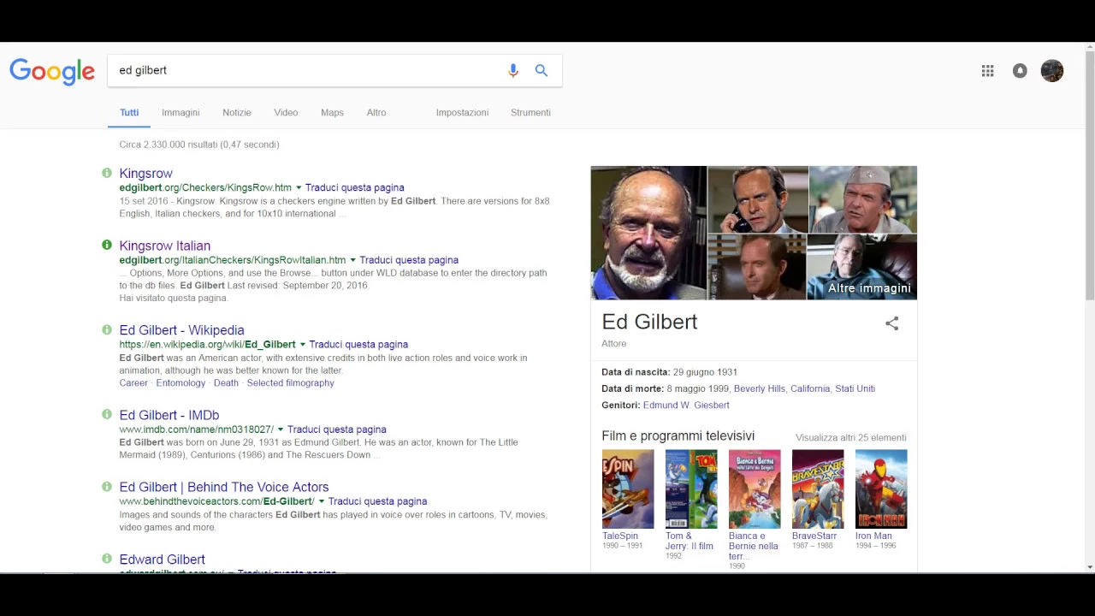The image size is (1095, 616).
Task: Click Traduci questa pagina for Kingsrow Italian
Action: [409, 260]
